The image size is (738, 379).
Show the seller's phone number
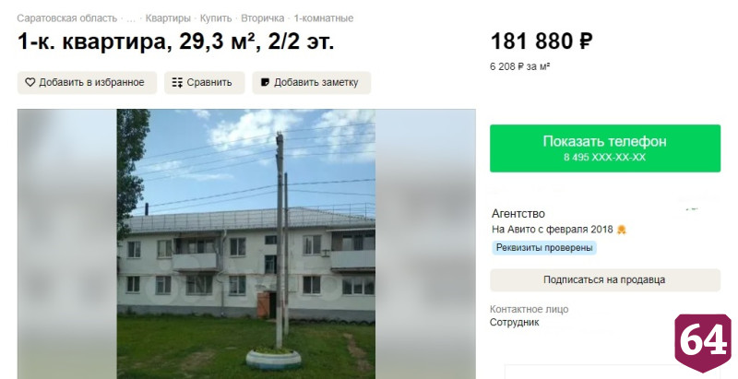605,148
